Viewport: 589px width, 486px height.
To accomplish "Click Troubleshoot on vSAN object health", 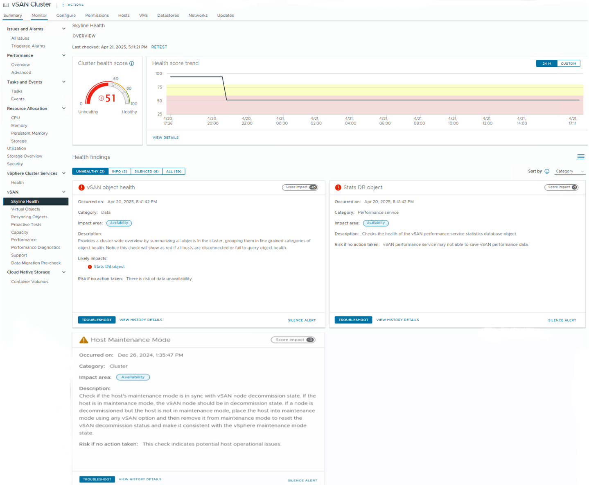I will (97, 320).
